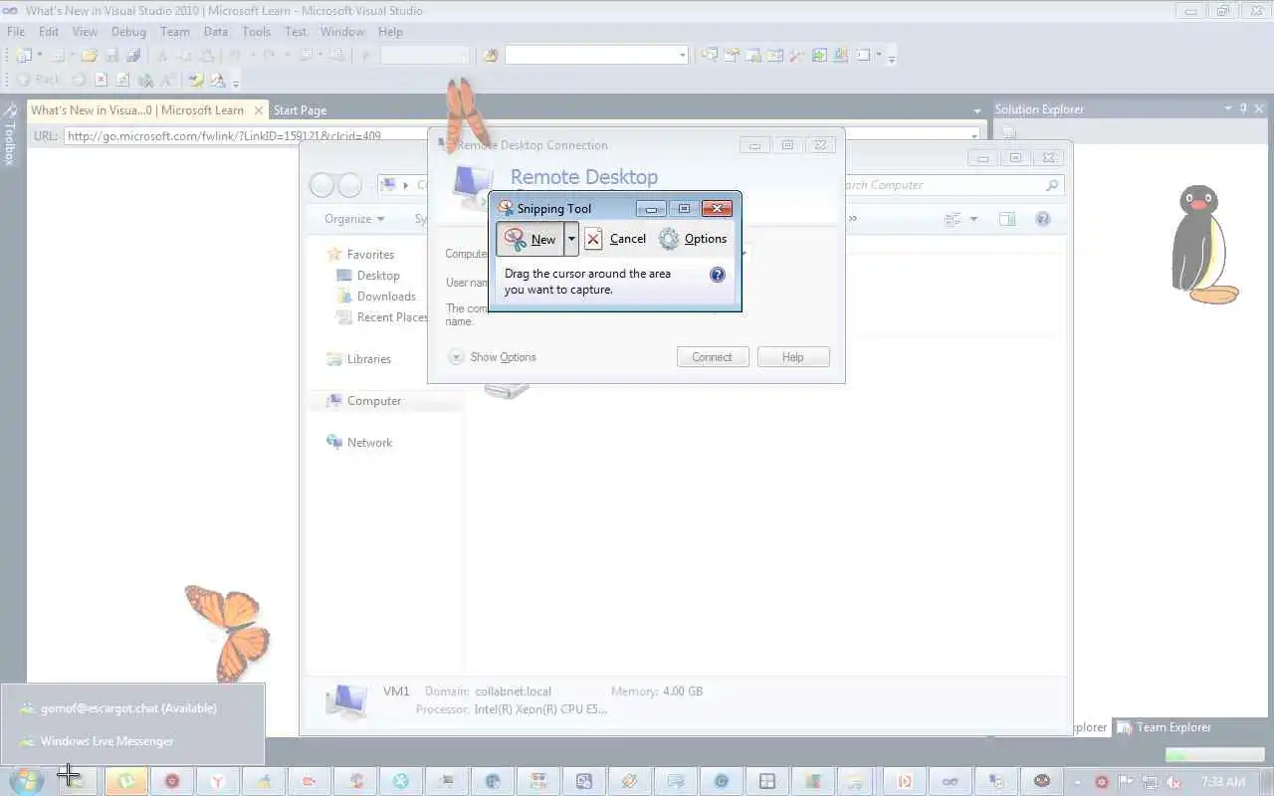Image resolution: width=1274 pixels, height=796 pixels.
Task: Open the Solution Configurations combo box
Action: [x=425, y=56]
